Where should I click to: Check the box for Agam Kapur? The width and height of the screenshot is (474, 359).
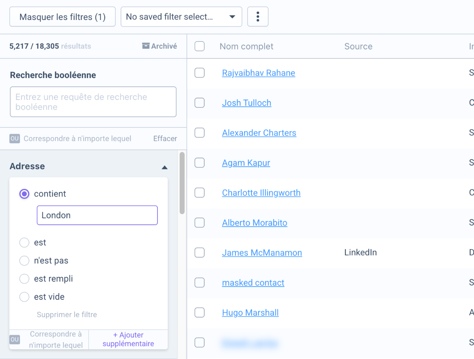(199, 163)
